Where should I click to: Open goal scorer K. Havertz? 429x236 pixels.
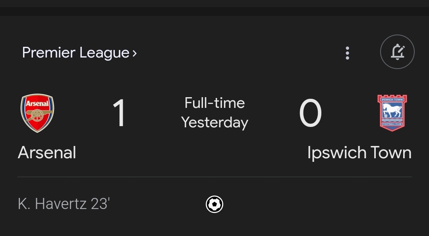53,204
